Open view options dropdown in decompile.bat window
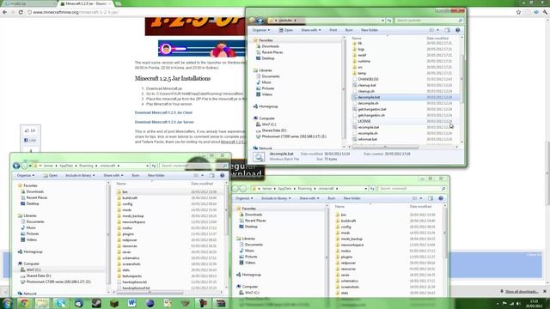Image resolution: width=550 pixels, height=309 pixels. [x=438, y=30]
